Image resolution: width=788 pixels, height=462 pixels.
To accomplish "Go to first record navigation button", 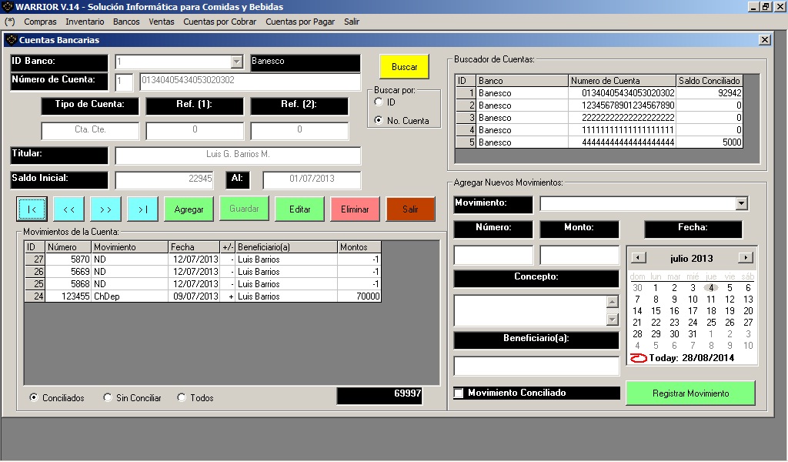I will pyautogui.click(x=32, y=209).
